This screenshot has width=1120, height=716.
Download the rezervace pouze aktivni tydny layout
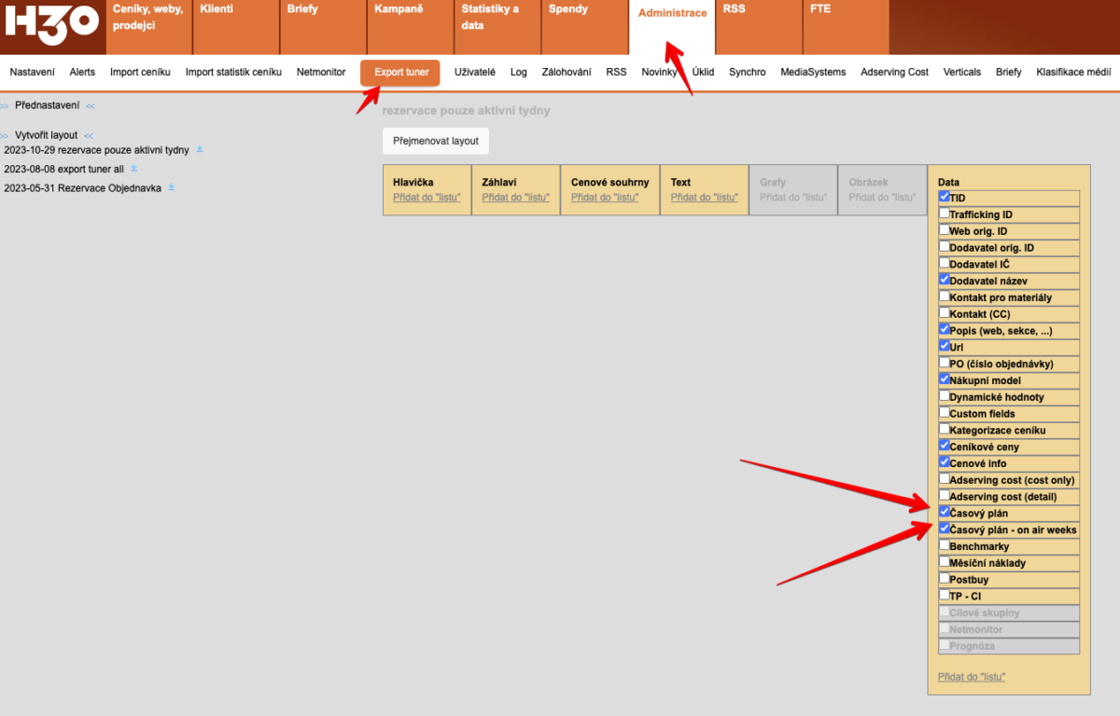[x=200, y=149]
